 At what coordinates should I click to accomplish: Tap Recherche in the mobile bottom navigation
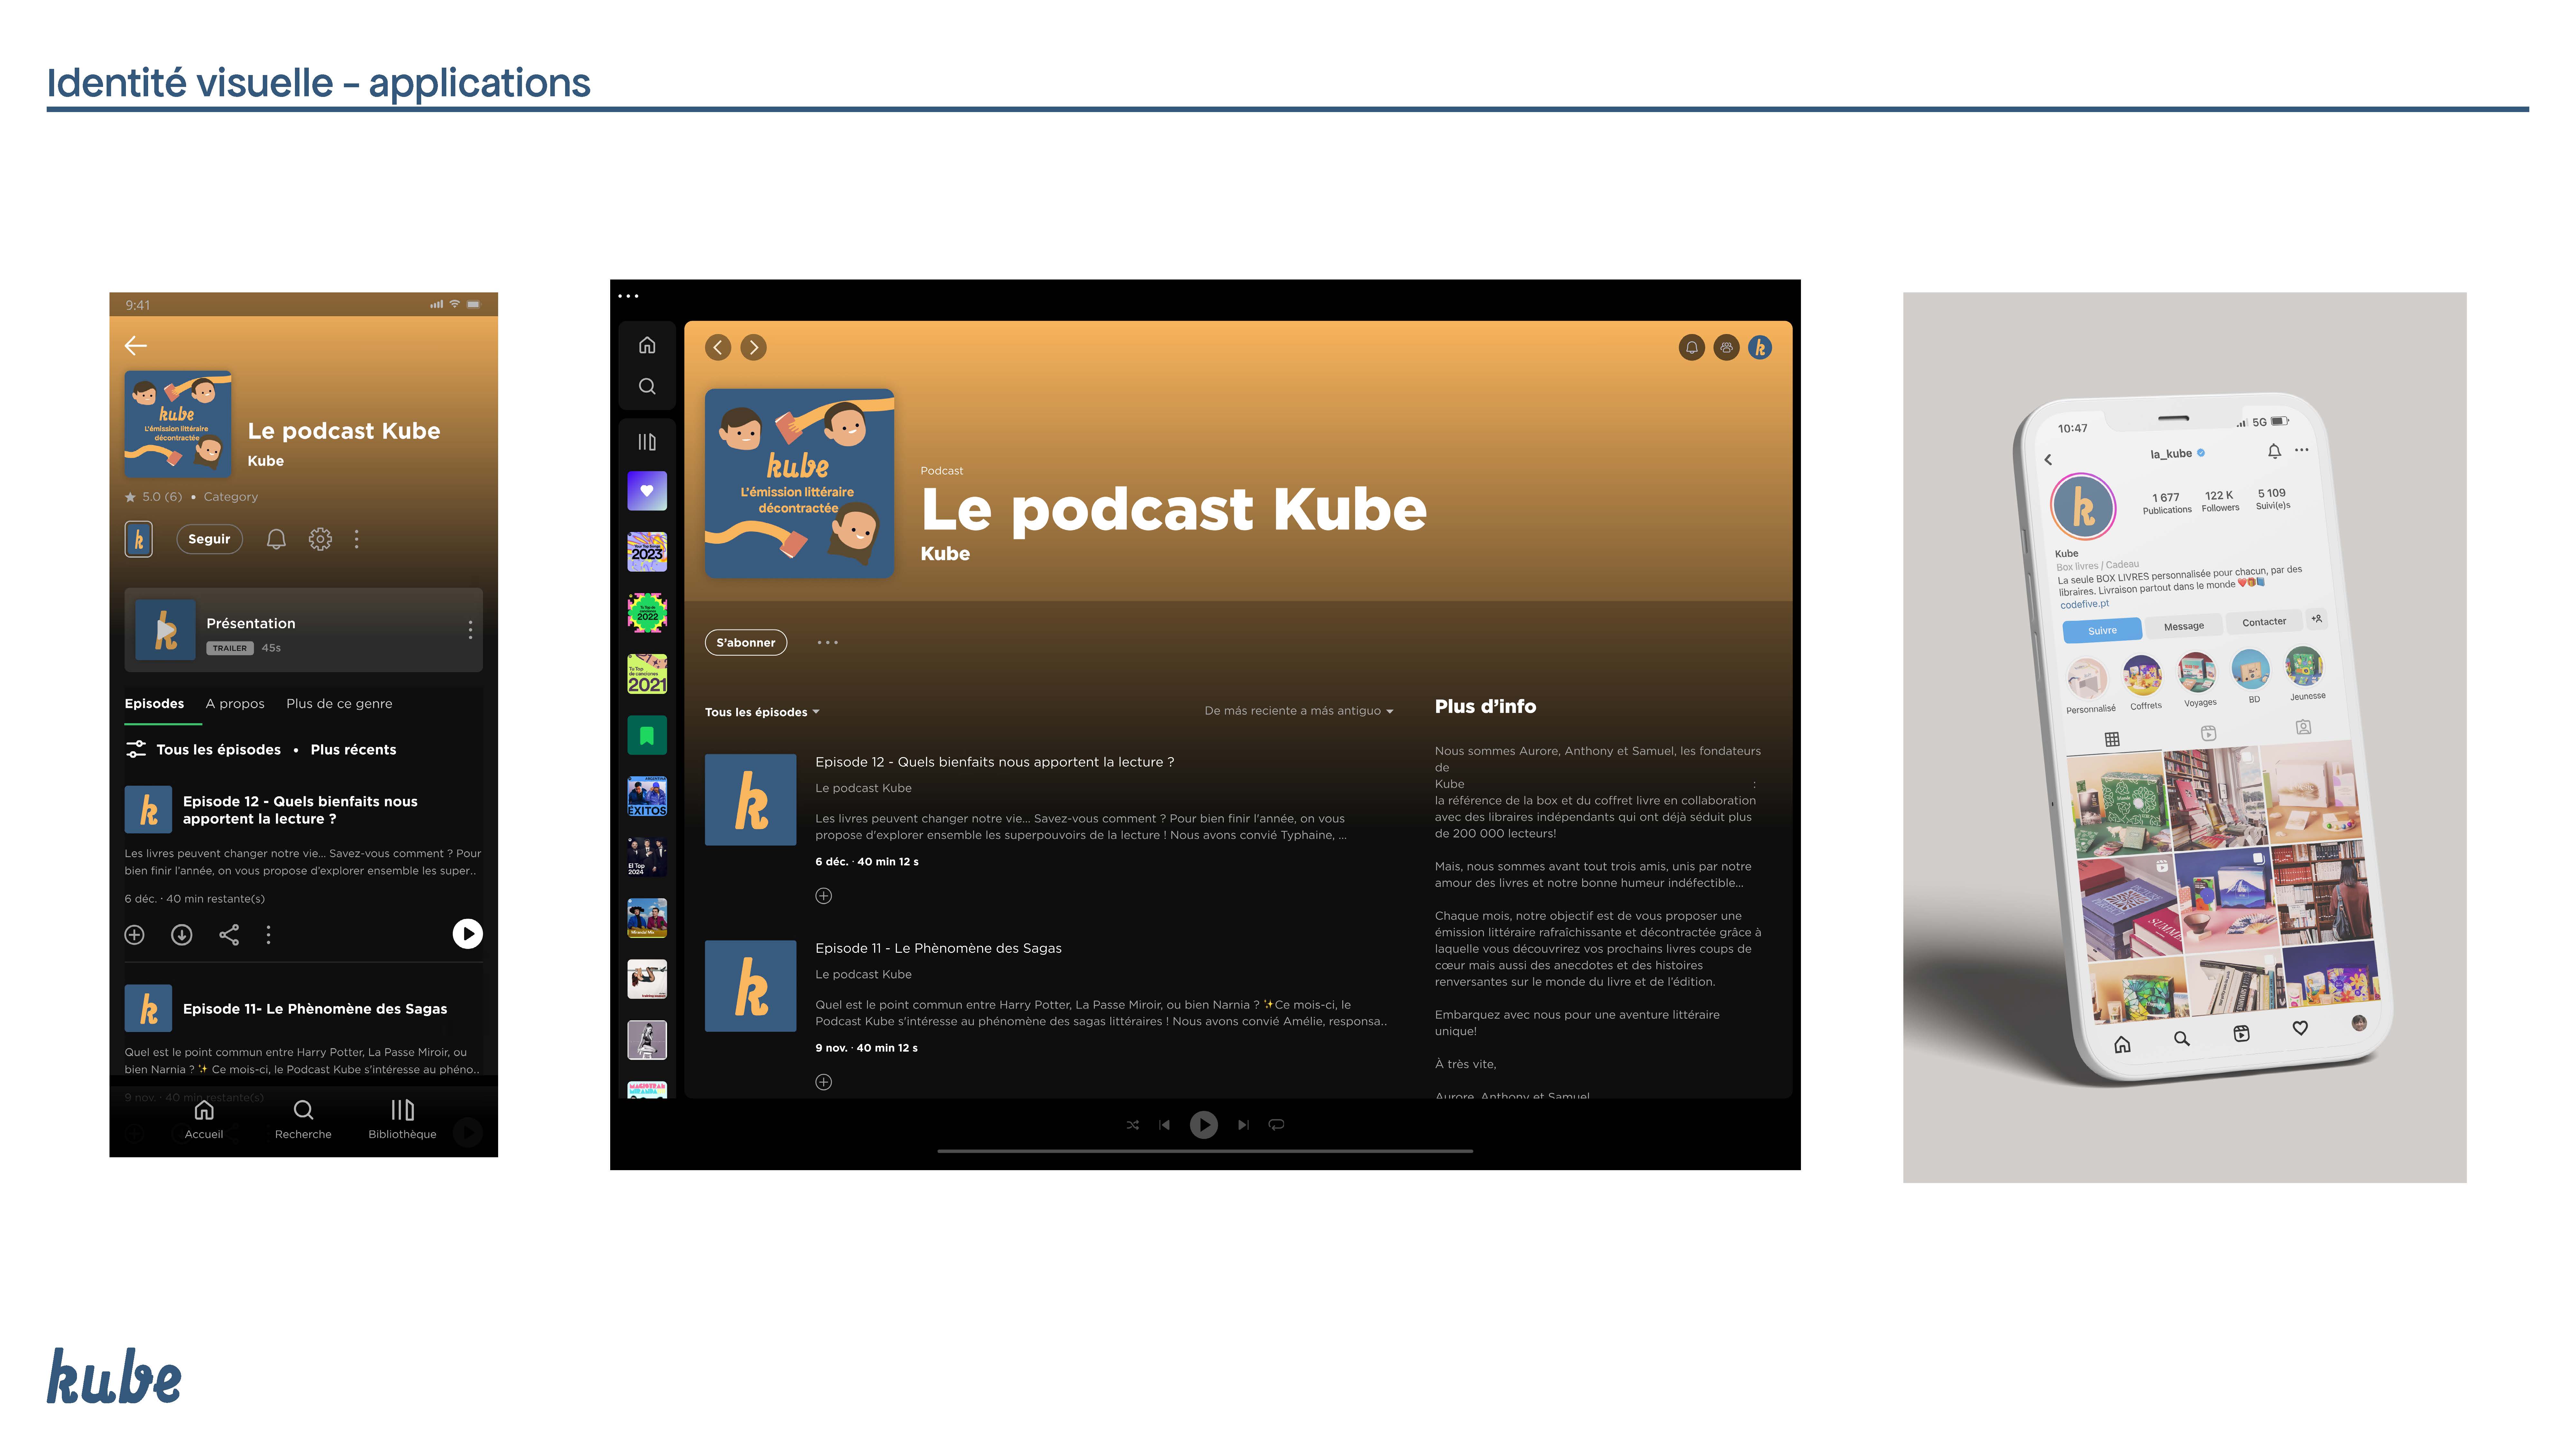point(303,1119)
